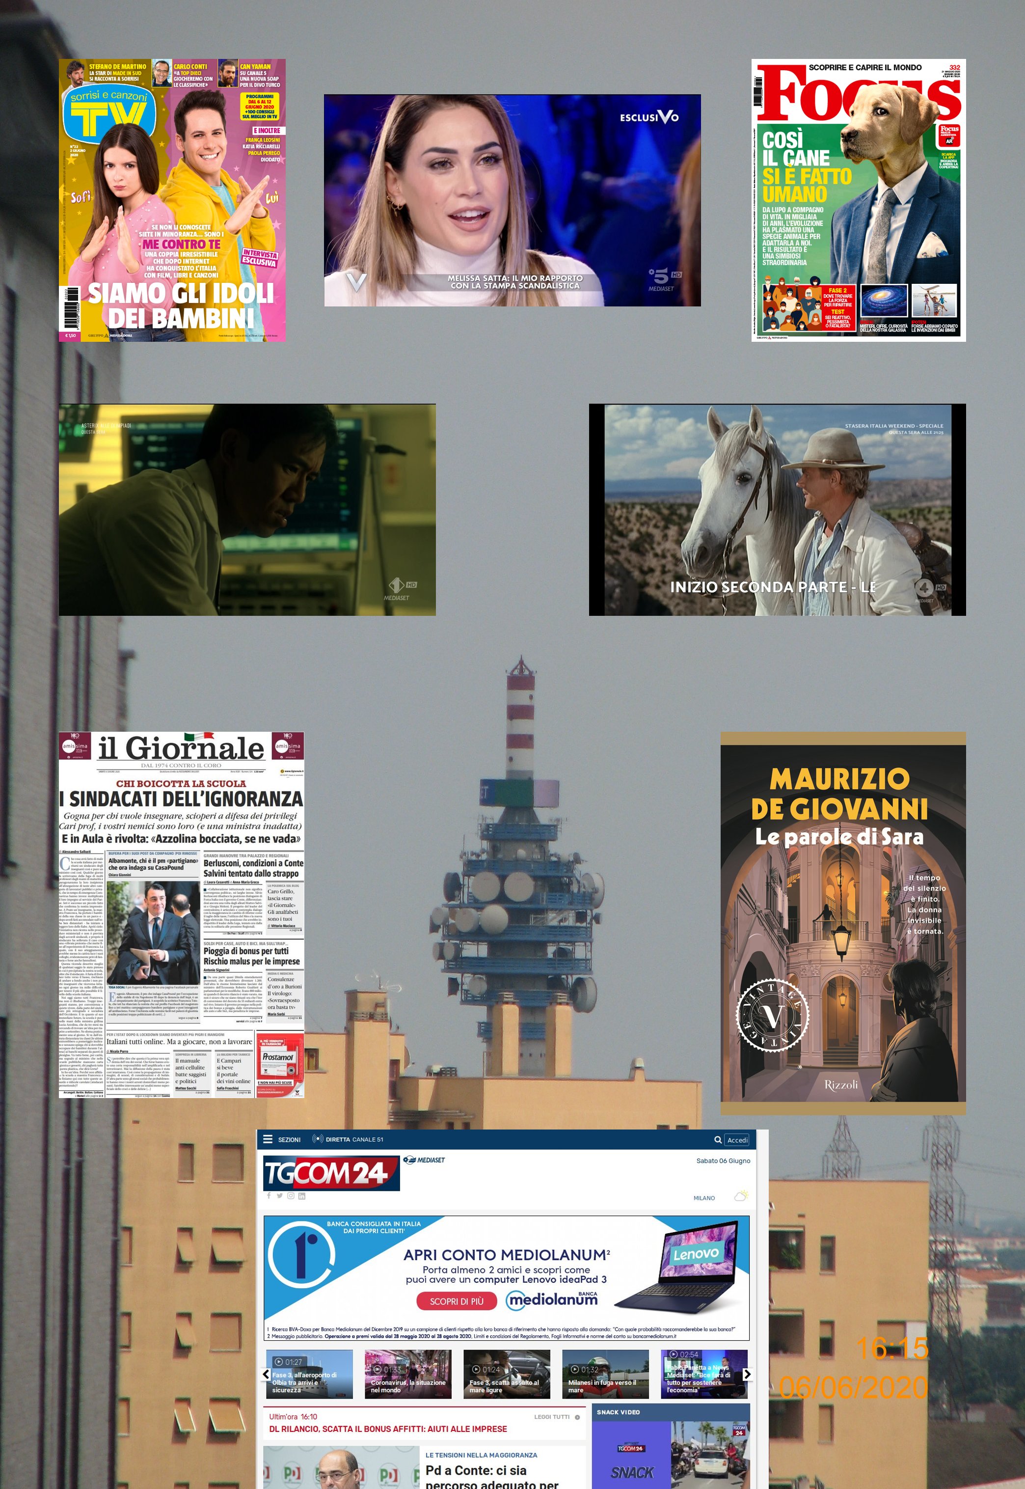This screenshot has height=1489, width=1025.
Task: Open TGCOM24 Instagram icon
Action: tap(290, 1195)
